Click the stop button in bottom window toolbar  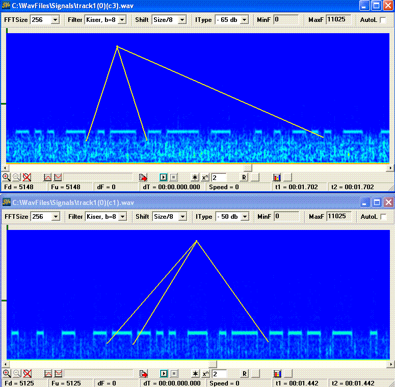(x=174, y=373)
